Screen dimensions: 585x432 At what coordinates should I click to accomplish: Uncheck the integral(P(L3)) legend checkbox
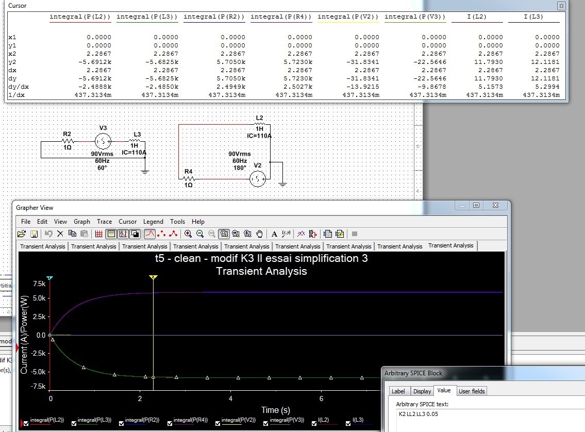click(74, 423)
